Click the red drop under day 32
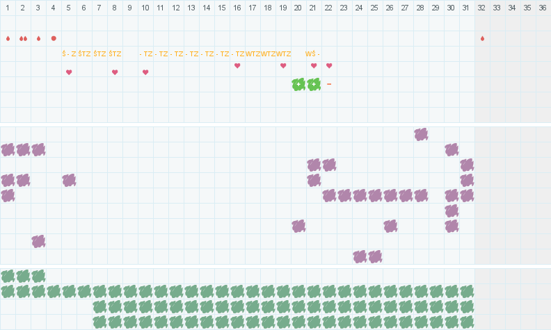 482,38
